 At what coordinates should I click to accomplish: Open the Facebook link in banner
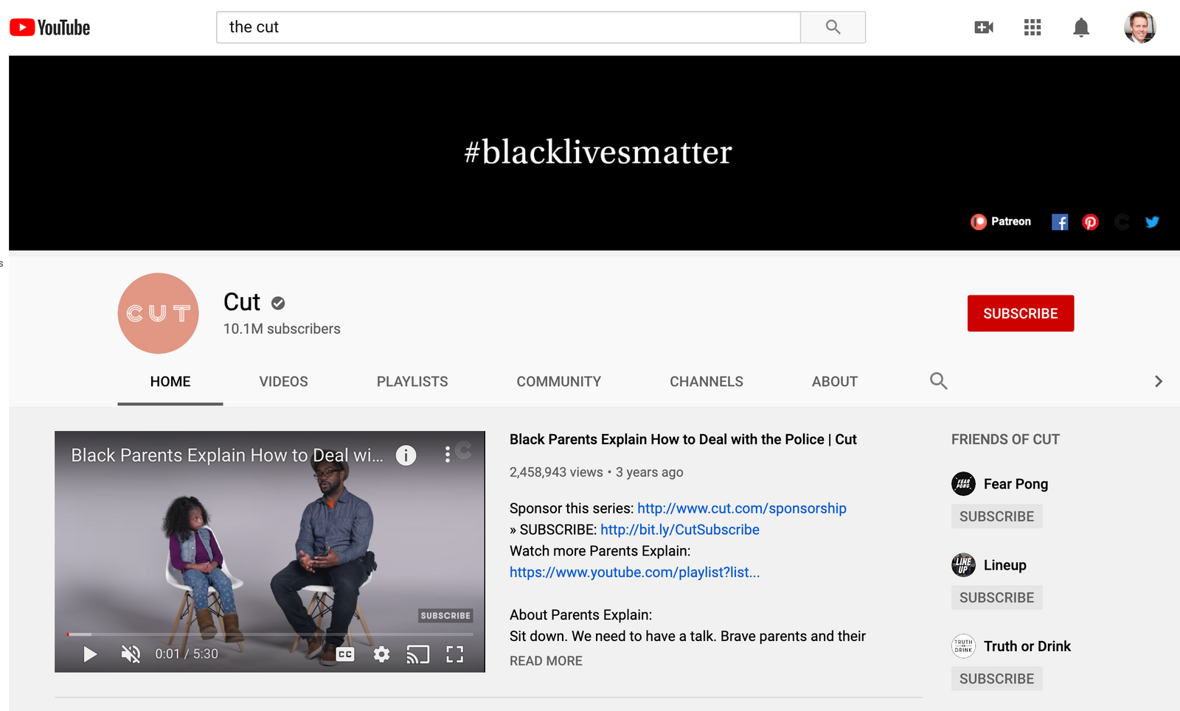(x=1060, y=222)
